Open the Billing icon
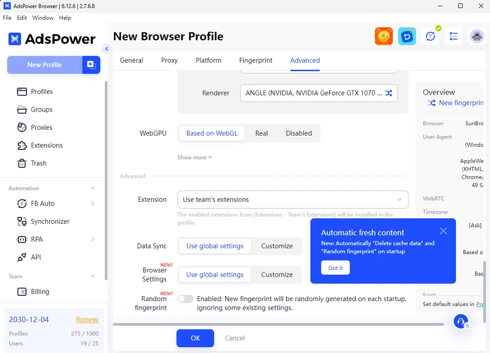This screenshot has width=490, height=353. [x=22, y=291]
